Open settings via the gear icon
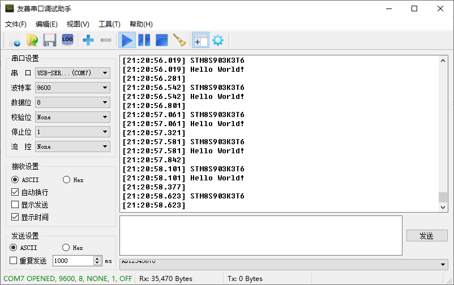This screenshot has height=285, width=454. click(x=218, y=40)
